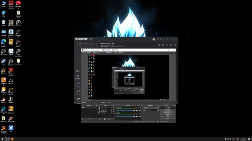Screen dimensions: 252x141
Task: Open the scene transition type dropdown
Action: (x=150, y=108)
